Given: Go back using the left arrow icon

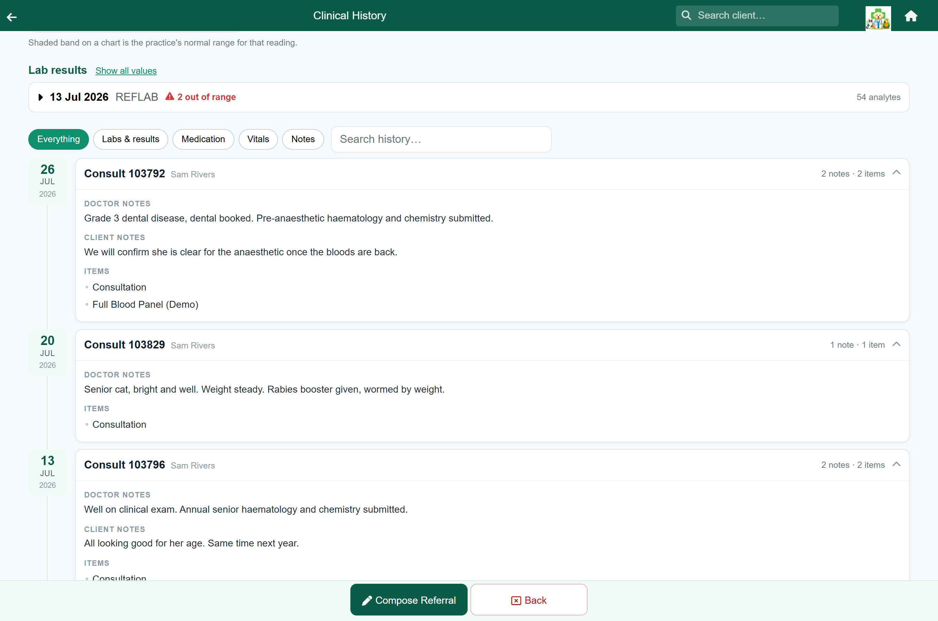Looking at the screenshot, I should tap(12, 17).
